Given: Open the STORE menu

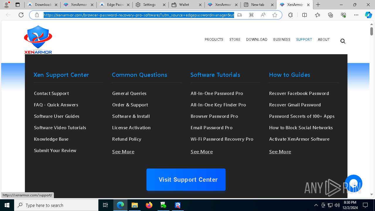Looking at the screenshot, I should point(235,40).
